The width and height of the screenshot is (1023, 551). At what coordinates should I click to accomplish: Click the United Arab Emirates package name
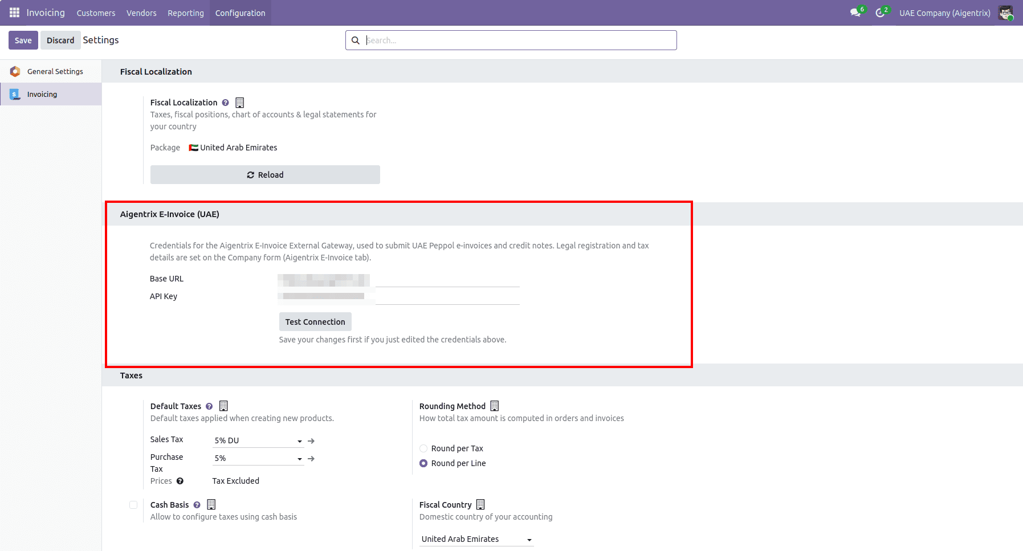[x=239, y=148]
